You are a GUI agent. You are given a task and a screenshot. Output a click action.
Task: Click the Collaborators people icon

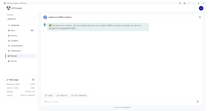9,51
